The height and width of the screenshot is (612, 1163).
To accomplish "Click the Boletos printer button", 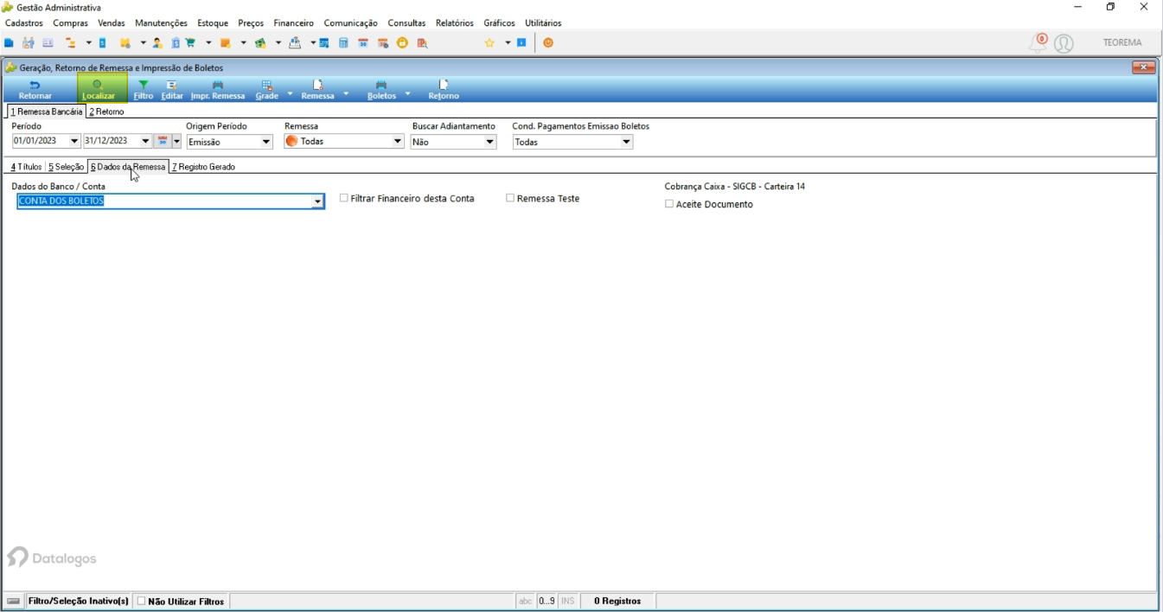I will 381,90.
